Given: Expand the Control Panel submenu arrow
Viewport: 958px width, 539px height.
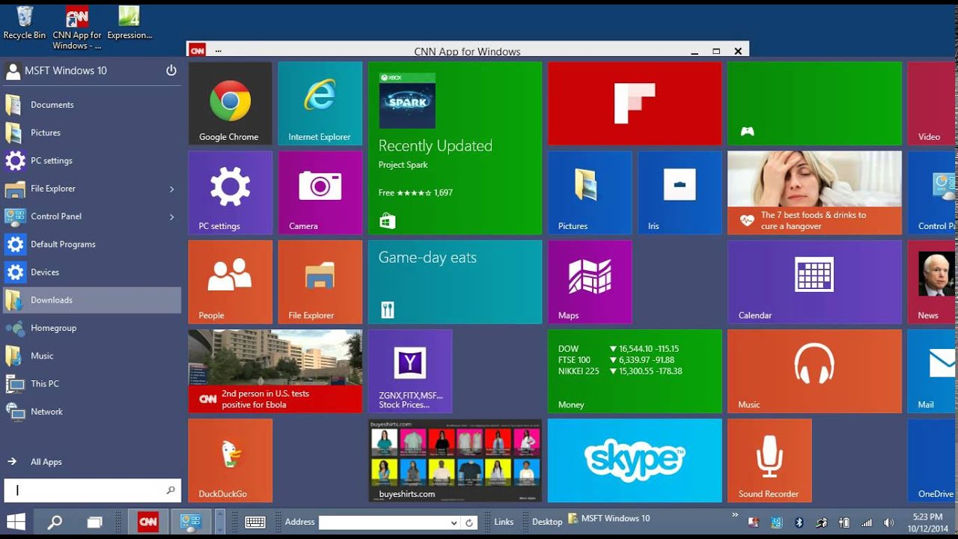Looking at the screenshot, I should [x=172, y=216].
